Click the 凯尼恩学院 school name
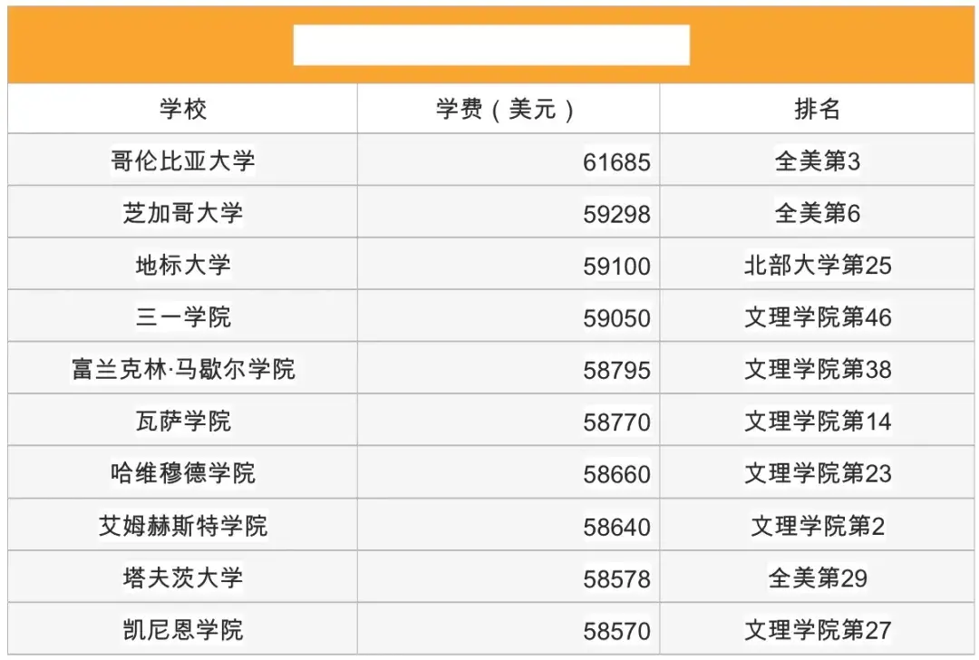Screen dimensions: 979x660 183,629
